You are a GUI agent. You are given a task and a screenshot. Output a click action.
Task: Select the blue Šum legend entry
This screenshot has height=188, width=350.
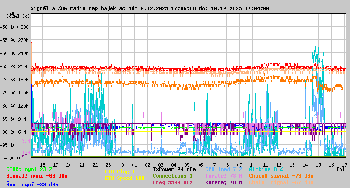coord(32,185)
